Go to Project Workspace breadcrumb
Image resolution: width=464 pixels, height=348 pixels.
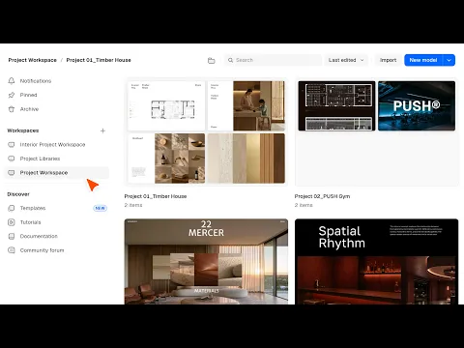point(32,60)
